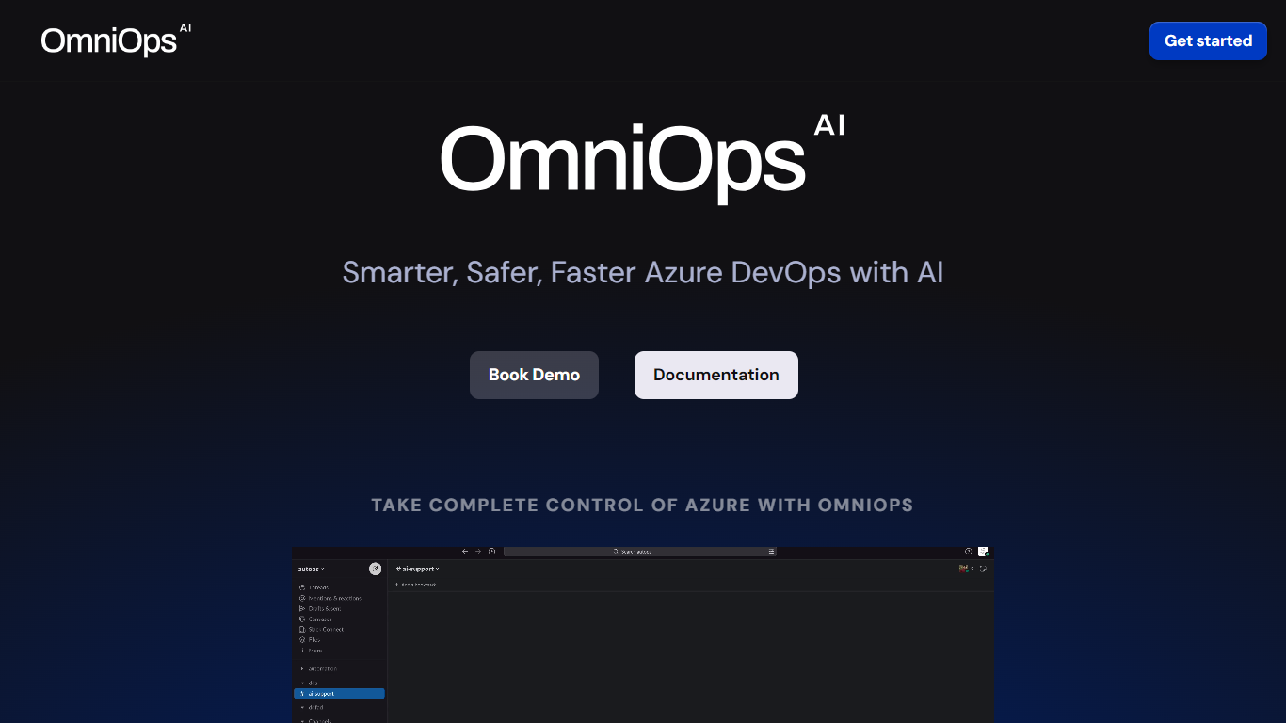Viewport: 1286px width, 723px height.
Task: Click the compose new message icon
Action: 376,569
